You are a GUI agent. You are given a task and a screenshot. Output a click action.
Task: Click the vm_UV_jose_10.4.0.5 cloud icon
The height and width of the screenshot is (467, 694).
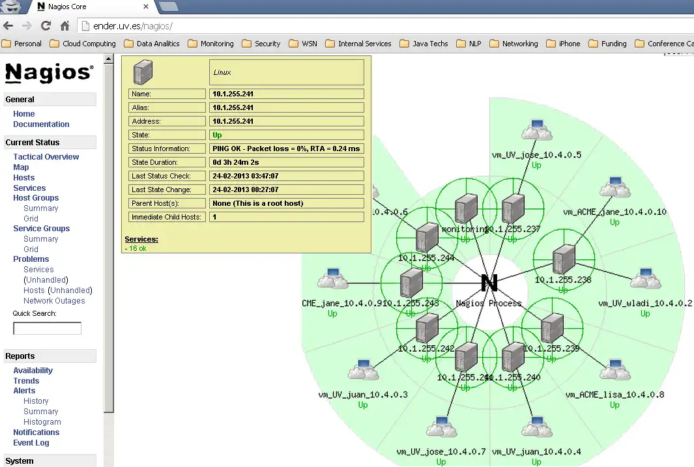tap(536, 130)
